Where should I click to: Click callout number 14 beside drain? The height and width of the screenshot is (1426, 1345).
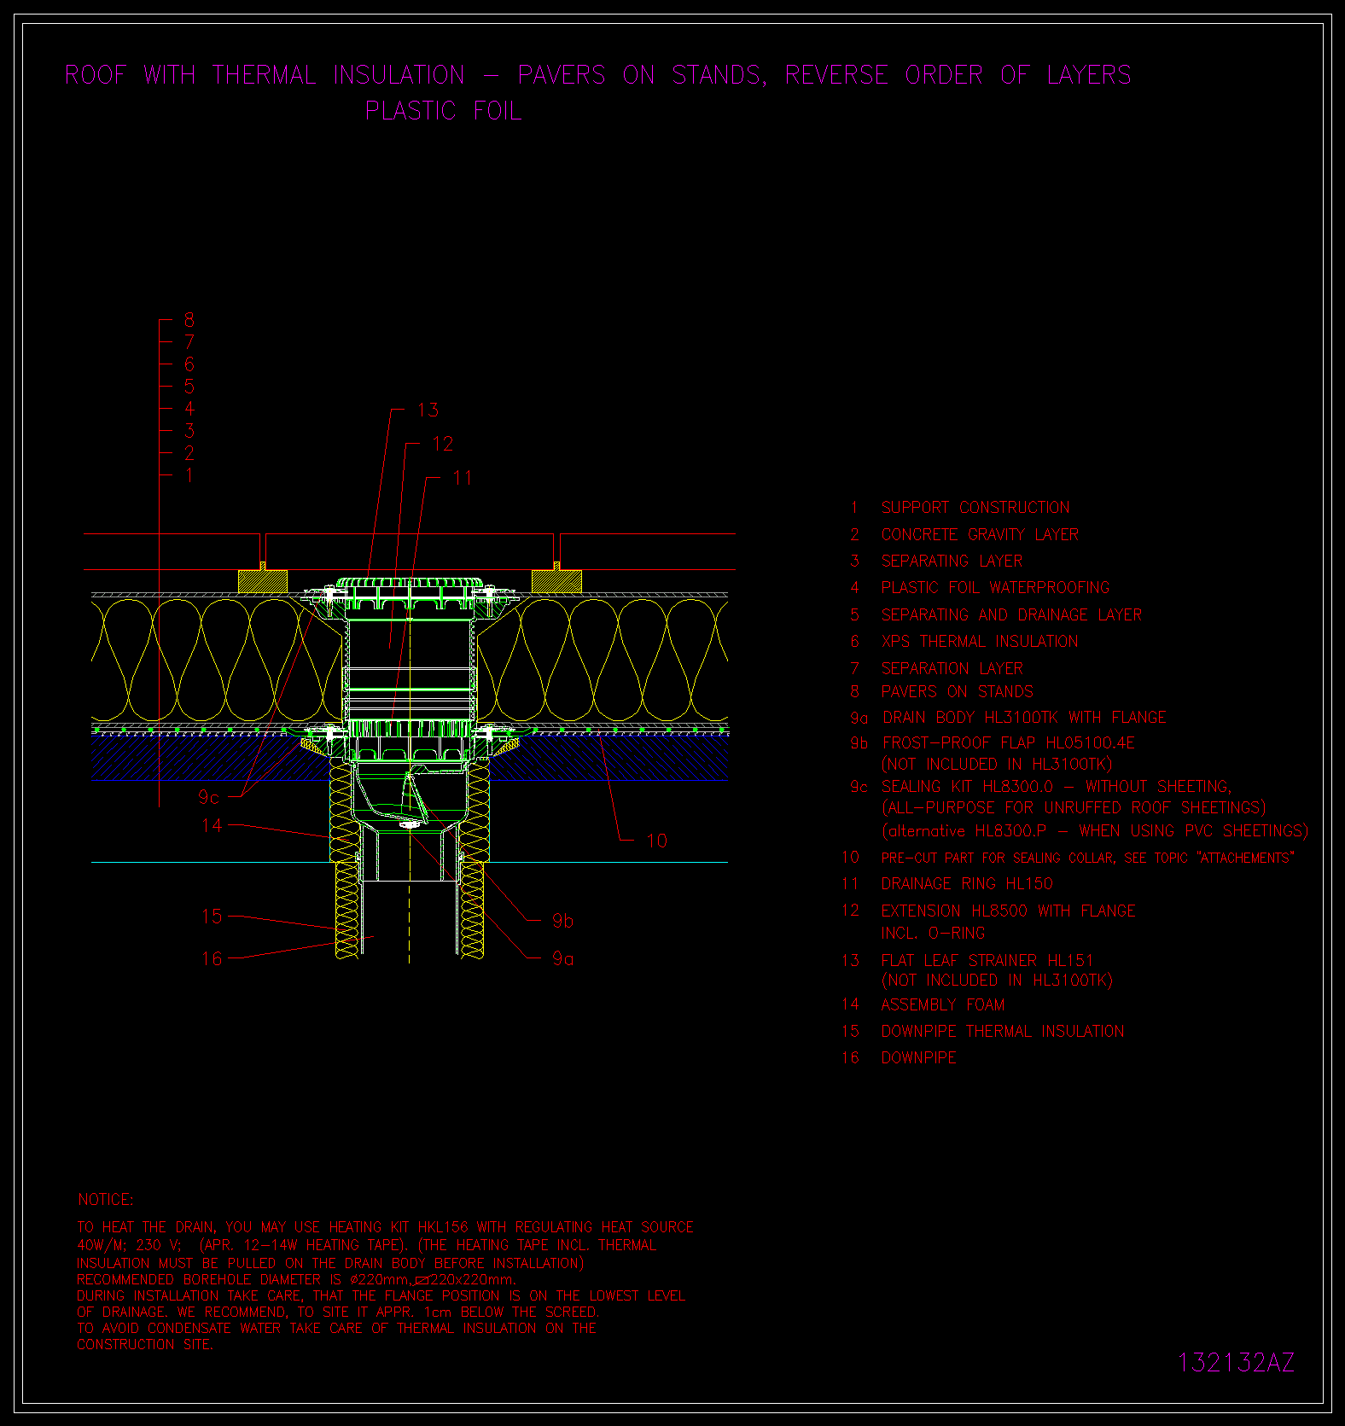[x=212, y=826]
